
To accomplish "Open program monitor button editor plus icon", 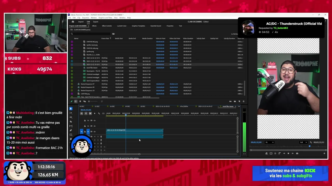I will pos(324,153).
